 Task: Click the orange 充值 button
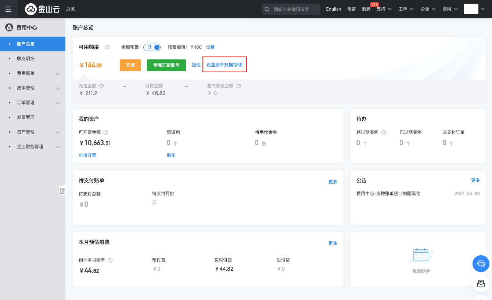(130, 65)
